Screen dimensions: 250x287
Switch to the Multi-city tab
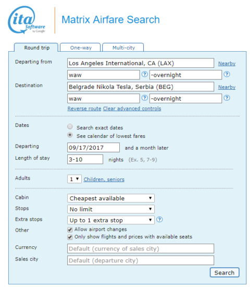123,47
